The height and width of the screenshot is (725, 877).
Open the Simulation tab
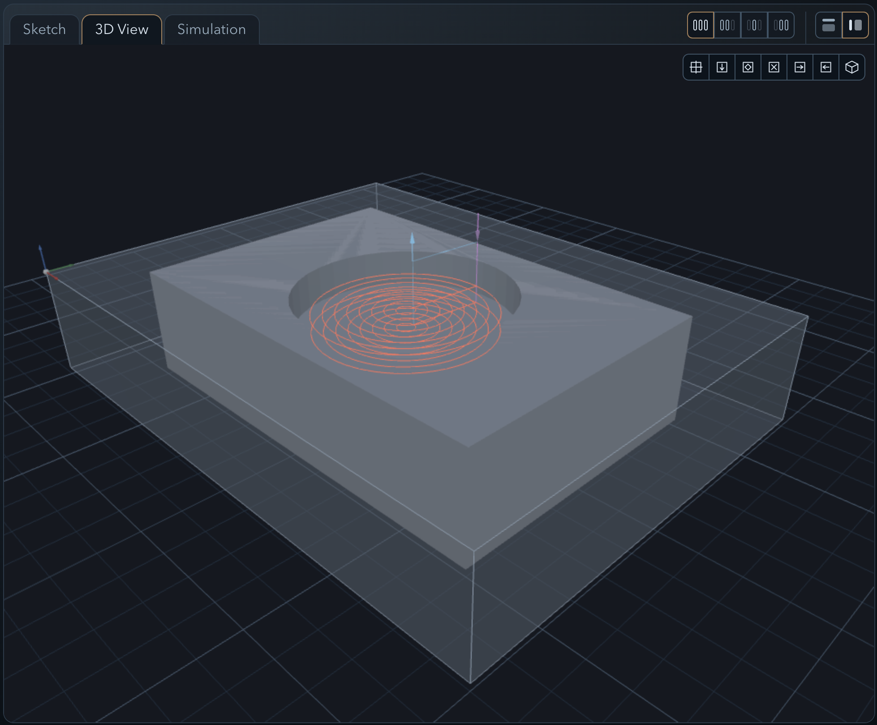coord(211,29)
